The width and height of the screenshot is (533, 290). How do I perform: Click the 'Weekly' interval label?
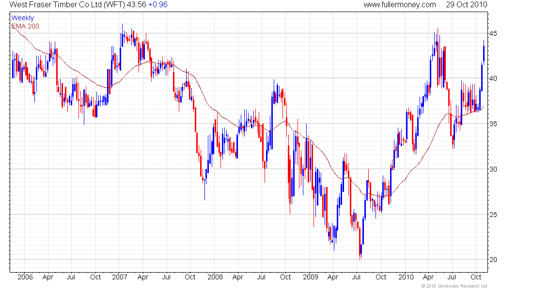tap(22, 18)
